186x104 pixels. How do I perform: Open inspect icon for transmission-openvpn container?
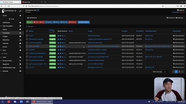(60, 39)
